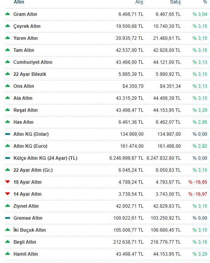Select the Reşat Altın row name
Screen dimensions: 210x263
[x=25, y=110]
